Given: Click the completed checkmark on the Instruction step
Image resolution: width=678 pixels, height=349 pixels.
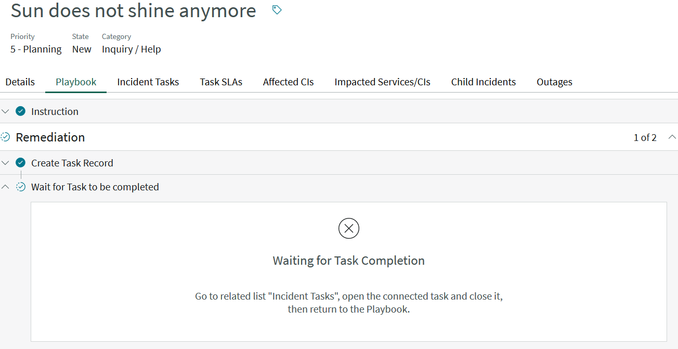Looking at the screenshot, I should (20, 111).
